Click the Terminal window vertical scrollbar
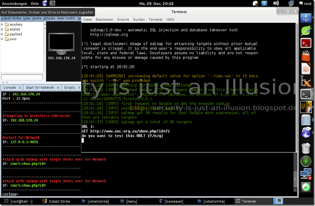This screenshot has height=206, width=315. (297, 87)
